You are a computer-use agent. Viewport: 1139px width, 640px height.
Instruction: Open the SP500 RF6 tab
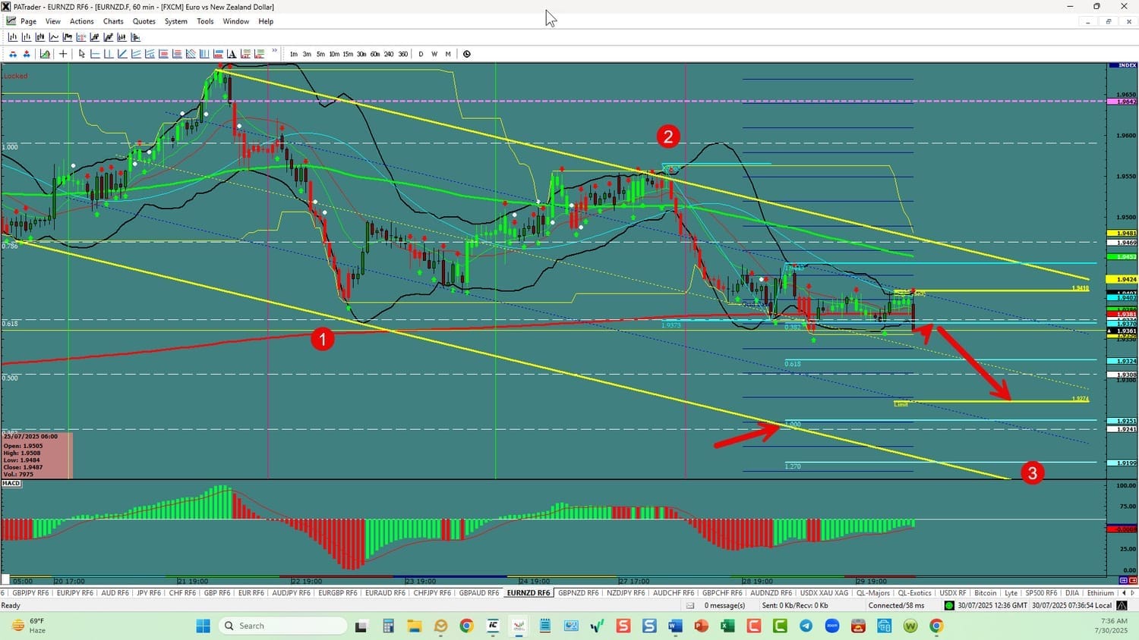pyautogui.click(x=1041, y=593)
